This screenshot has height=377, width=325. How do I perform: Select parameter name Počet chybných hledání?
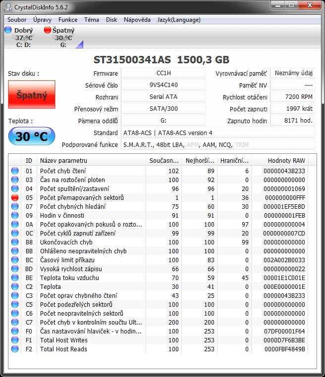(73, 206)
